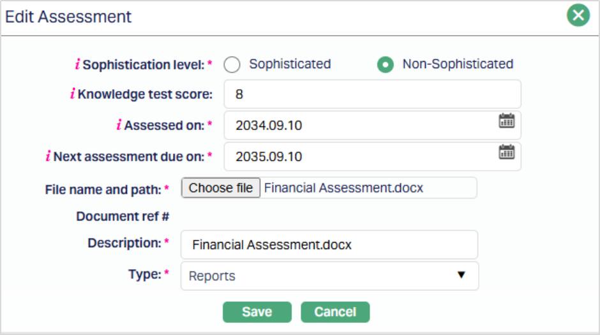This screenshot has width=600, height=335.
Task: Open calendar picker for Assessed on date
Action: [x=506, y=121]
